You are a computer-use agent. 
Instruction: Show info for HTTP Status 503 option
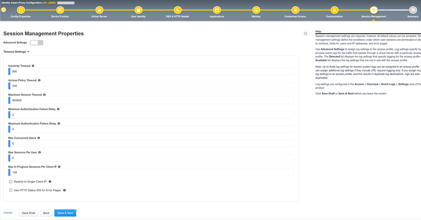point(64,190)
